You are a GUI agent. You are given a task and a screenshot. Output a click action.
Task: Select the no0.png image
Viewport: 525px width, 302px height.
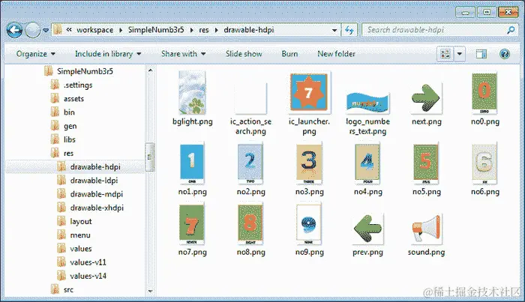[x=484, y=94]
